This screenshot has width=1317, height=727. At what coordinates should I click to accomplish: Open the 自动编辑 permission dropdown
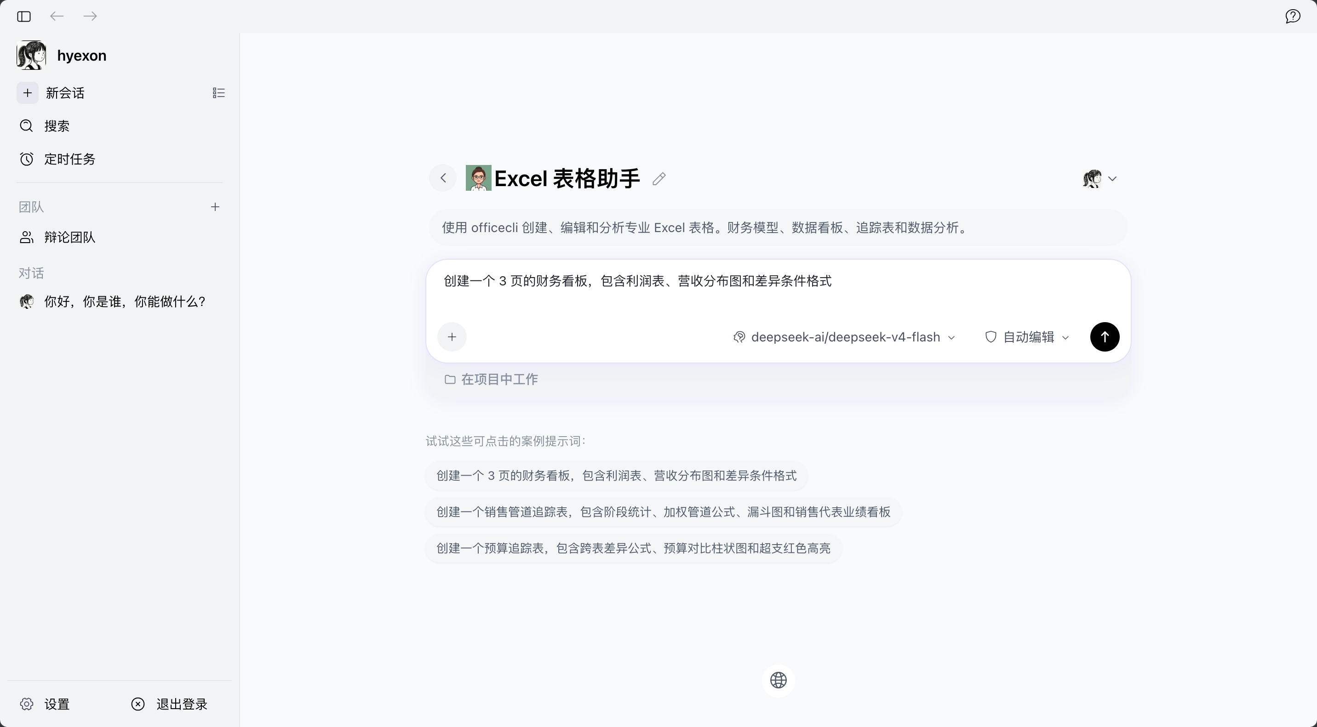(x=1027, y=337)
